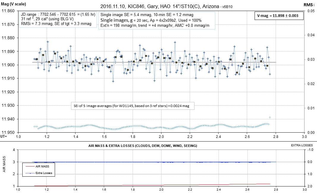Select the 'SEi of 5 image-averages' annotation box
The image size is (317, 193).
pos(133,106)
